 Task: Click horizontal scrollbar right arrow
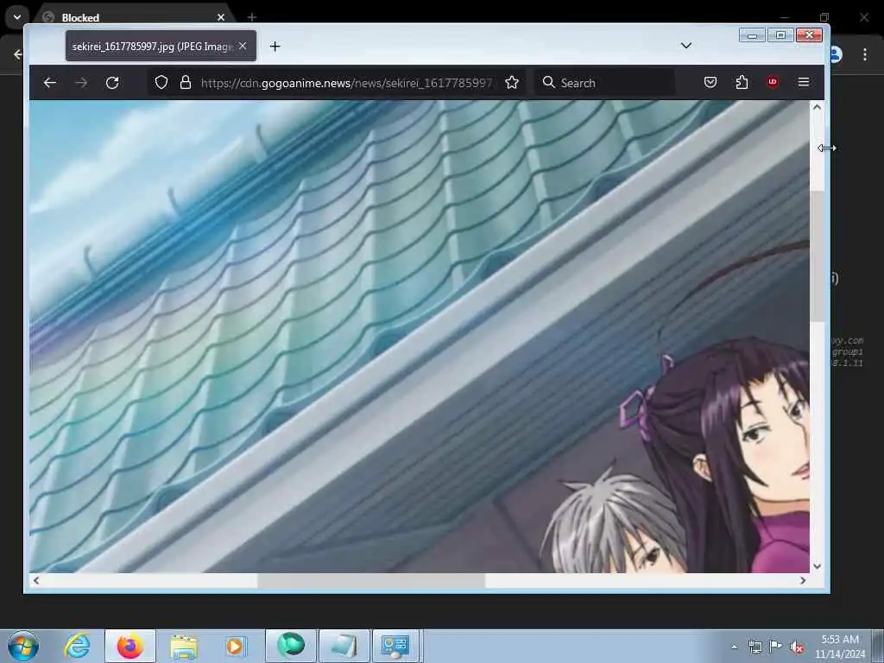point(803,581)
